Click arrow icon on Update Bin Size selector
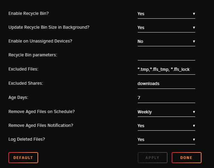The width and height of the screenshot is (214, 168). click(x=194, y=28)
